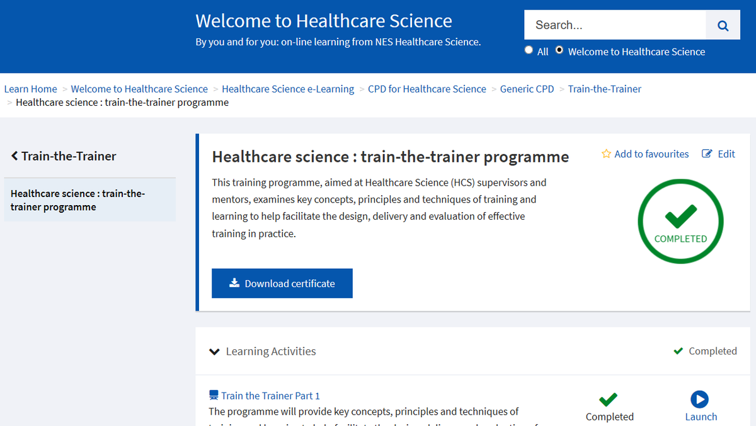Open Learn Home breadcrumb
The width and height of the screenshot is (756, 426).
[x=30, y=89]
